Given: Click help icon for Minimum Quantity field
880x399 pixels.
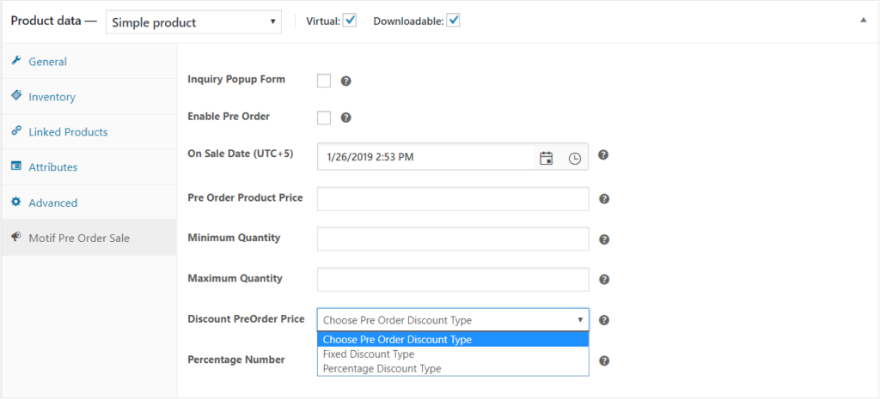Looking at the screenshot, I should click(x=603, y=239).
